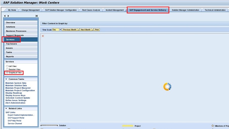Open the Display Roadmap link
Image resolution: width=229 pixels, height=129 pixels.
click(14, 93)
